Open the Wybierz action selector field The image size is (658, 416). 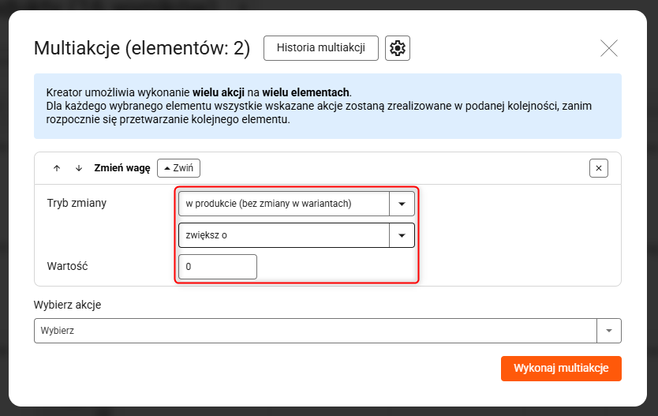pyautogui.click(x=316, y=331)
